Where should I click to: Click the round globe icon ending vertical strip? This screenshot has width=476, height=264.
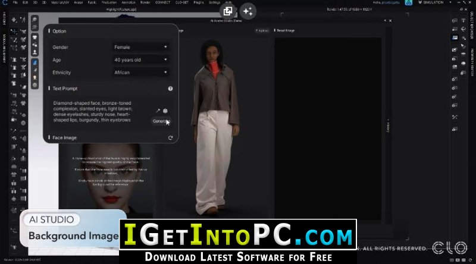tap(35, 85)
